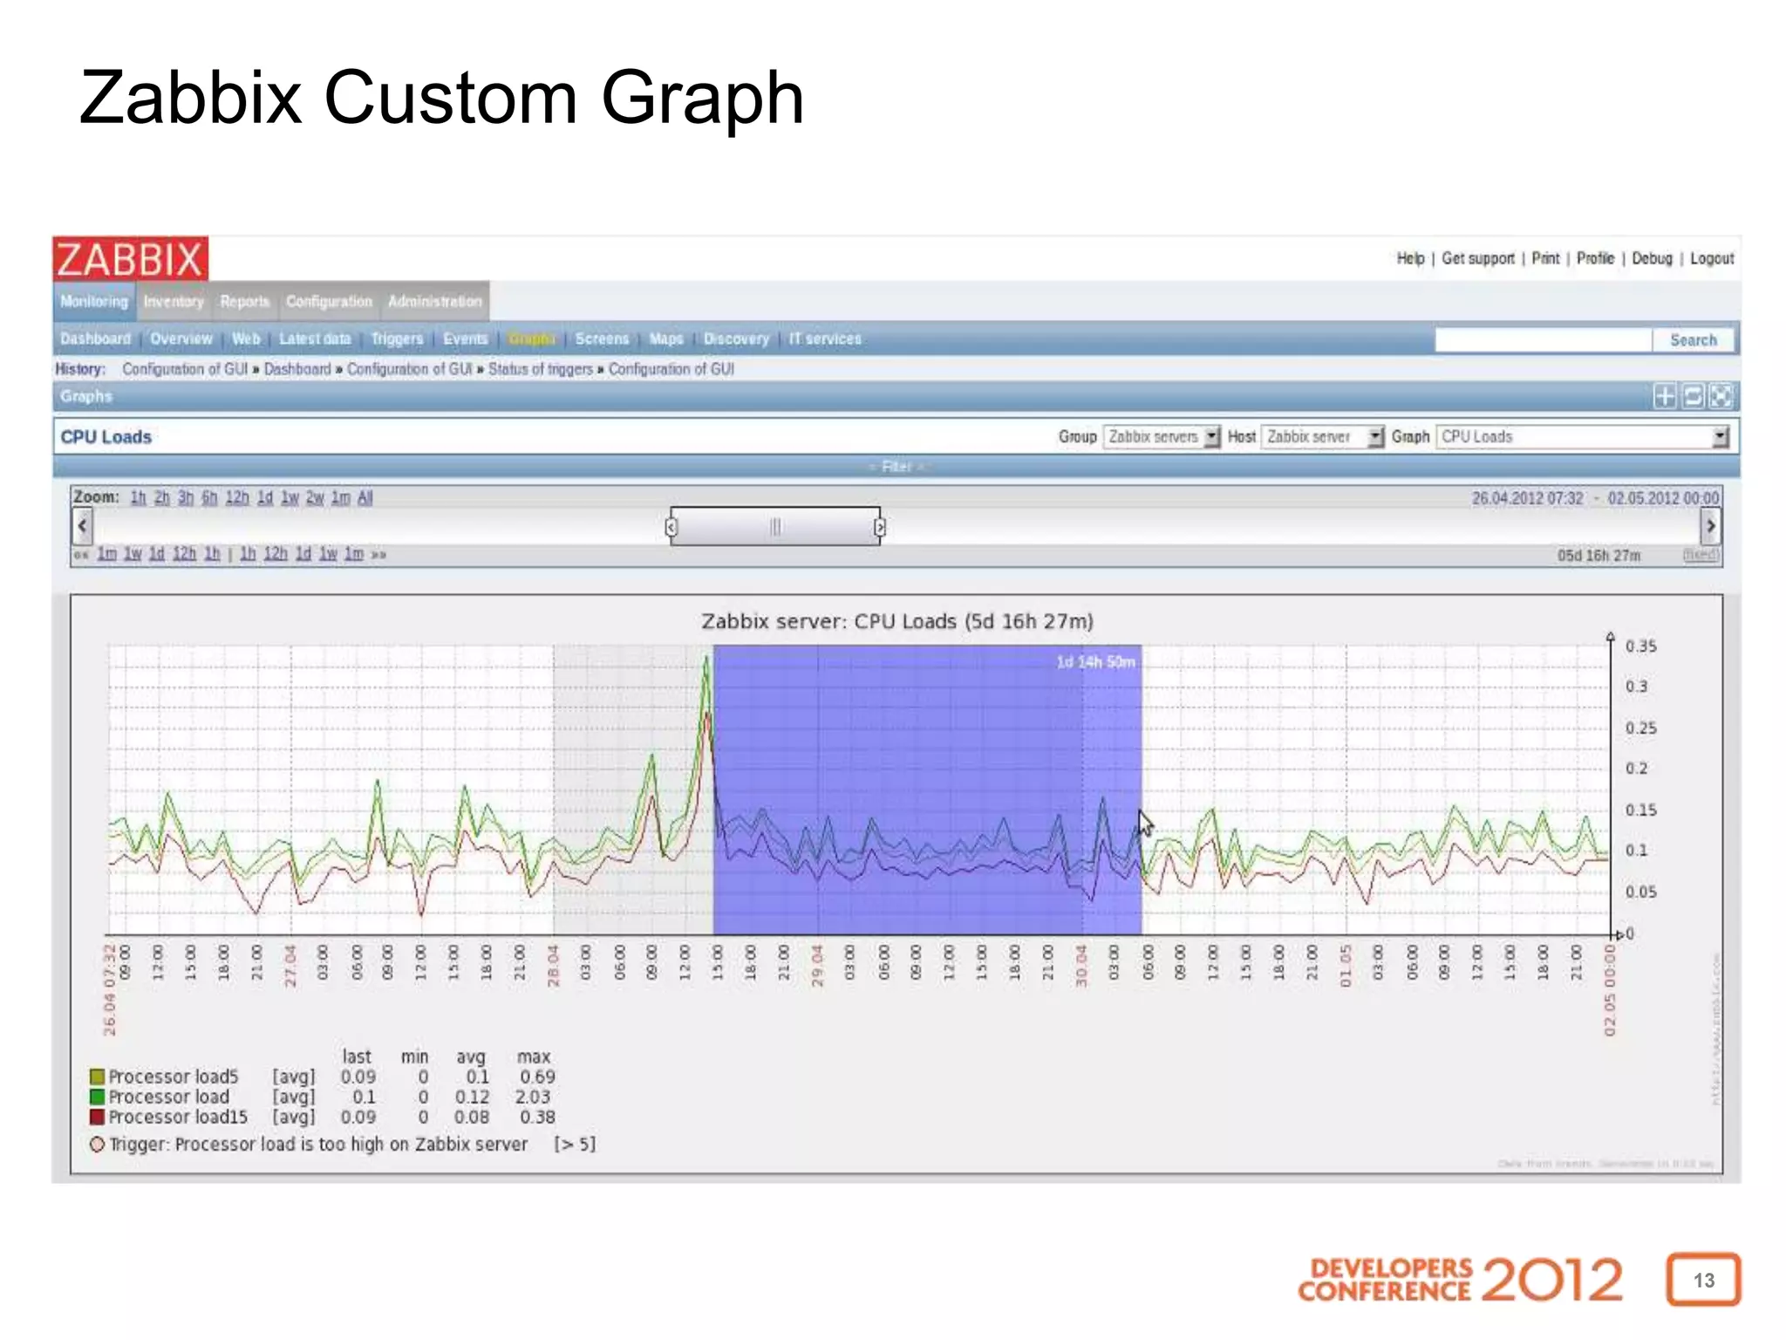Go to Dashboard submenu
Screen dimensions: 1786x1340
pyautogui.click(x=95, y=339)
